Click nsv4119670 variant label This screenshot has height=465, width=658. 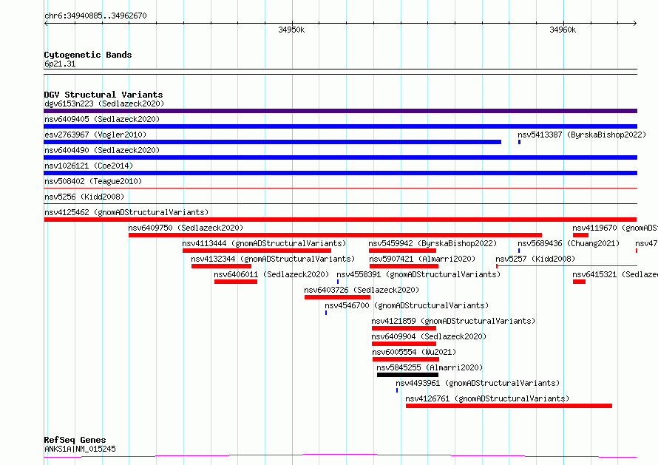coord(615,228)
